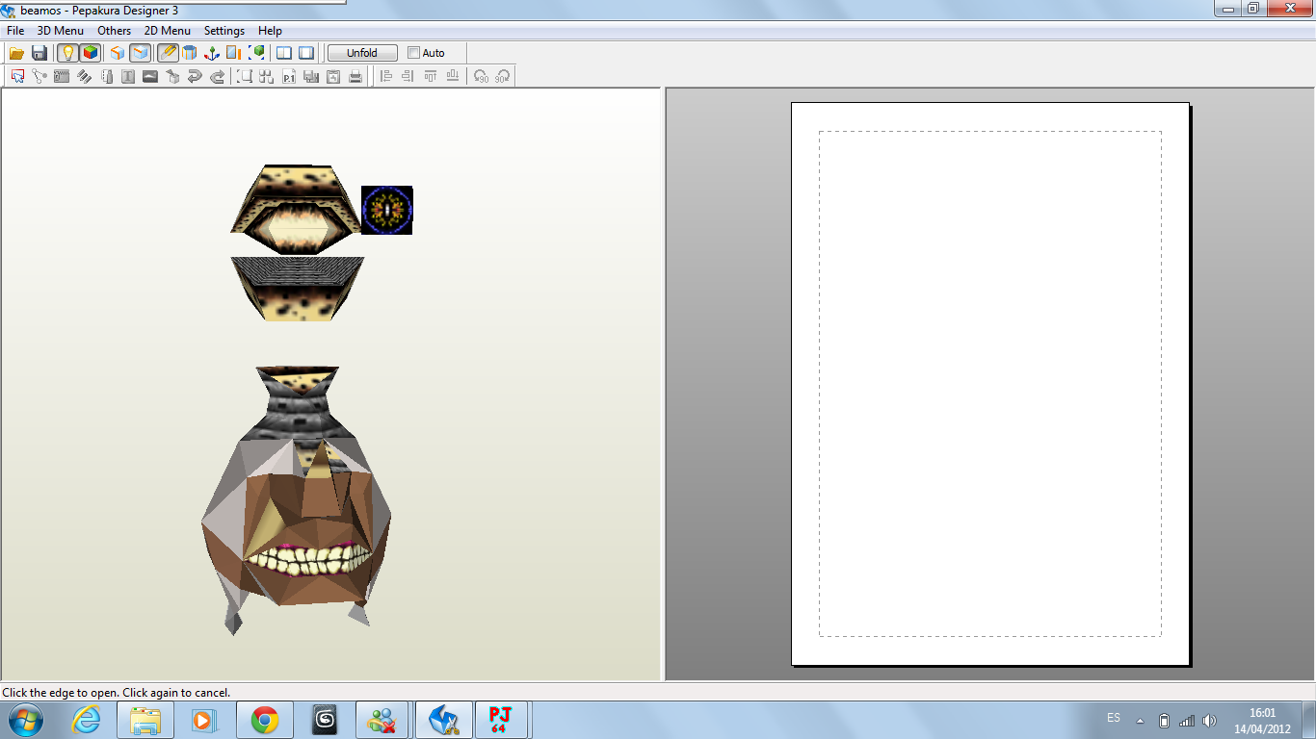Image resolution: width=1316 pixels, height=739 pixels.
Task: Click the diagonal hatched-bars edge tool icon
Action: [x=84, y=76]
